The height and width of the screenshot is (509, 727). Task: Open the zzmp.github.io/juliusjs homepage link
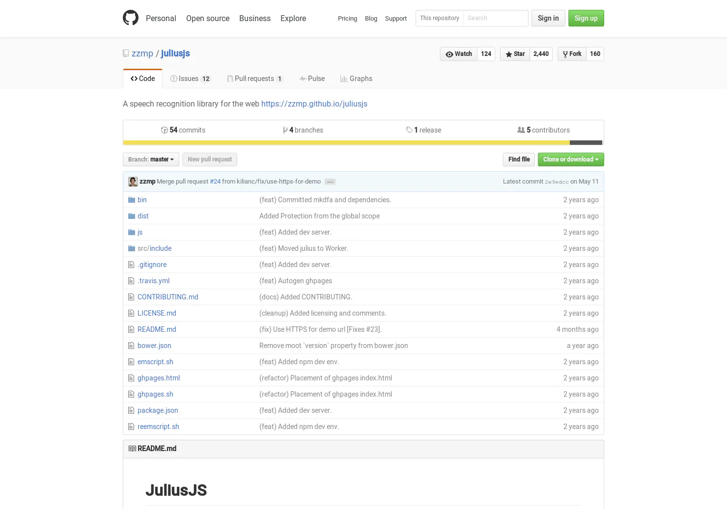314,104
